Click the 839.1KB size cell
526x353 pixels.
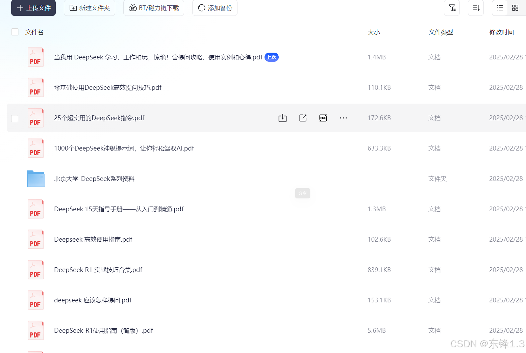(x=379, y=270)
